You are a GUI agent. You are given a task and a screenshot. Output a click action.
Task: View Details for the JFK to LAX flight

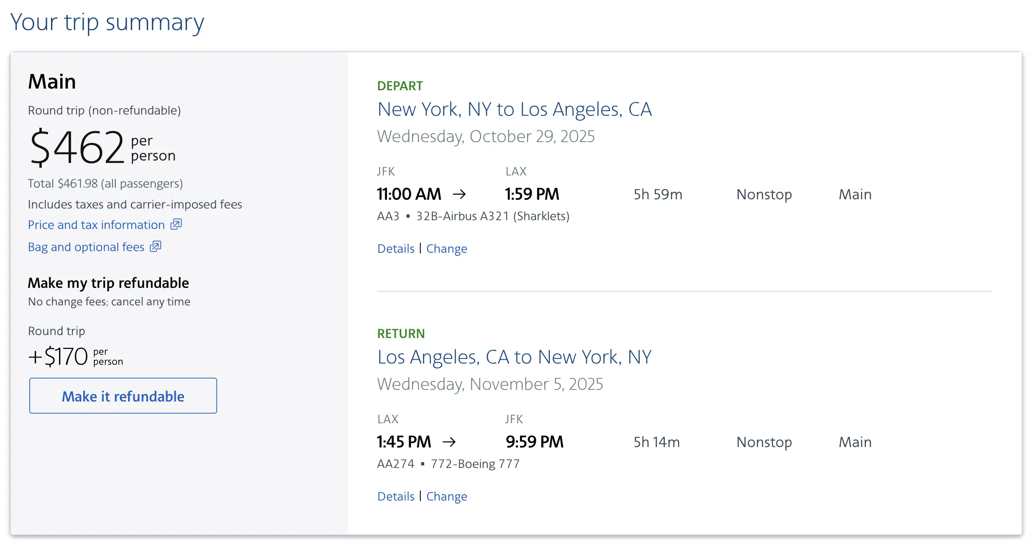coord(396,249)
